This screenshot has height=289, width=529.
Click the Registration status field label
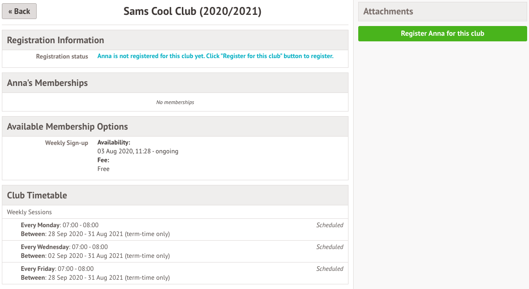(x=62, y=57)
